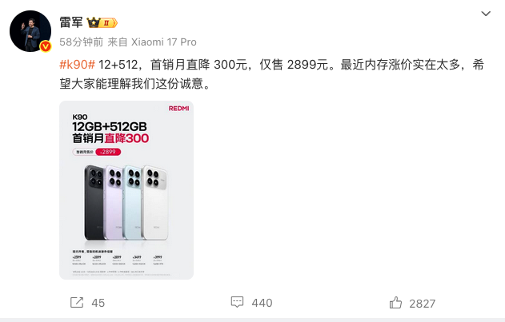Click the 雷军 username link
The height and width of the screenshot is (322, 505).
coord(71,22)
